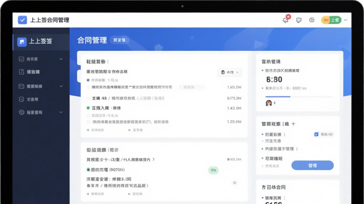Open the bulleted right-card row ending in 管理 )
The height and width of the screenshot is (204, 364).
[280, 149]
